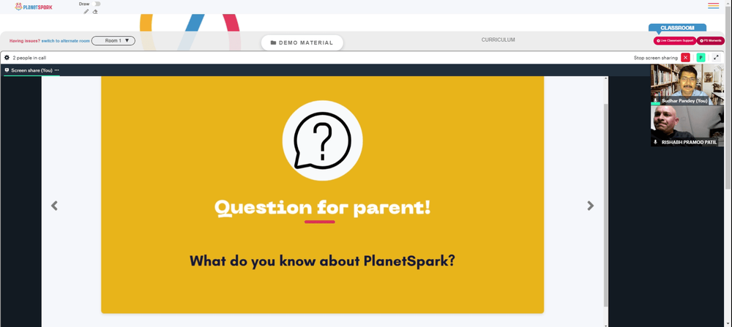
Task: Click the red stop screen sharing icon
Action: [x=685, y=57]
